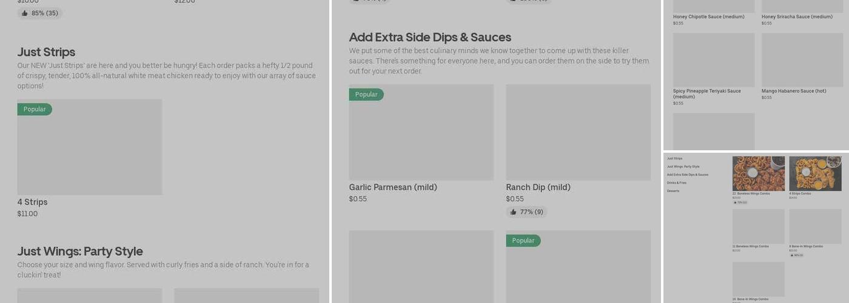Go to Drinks & Fries category
Image resolution: width=849 pixels, height=303 pixels.
pyautogui.click(x=677, y=183)
